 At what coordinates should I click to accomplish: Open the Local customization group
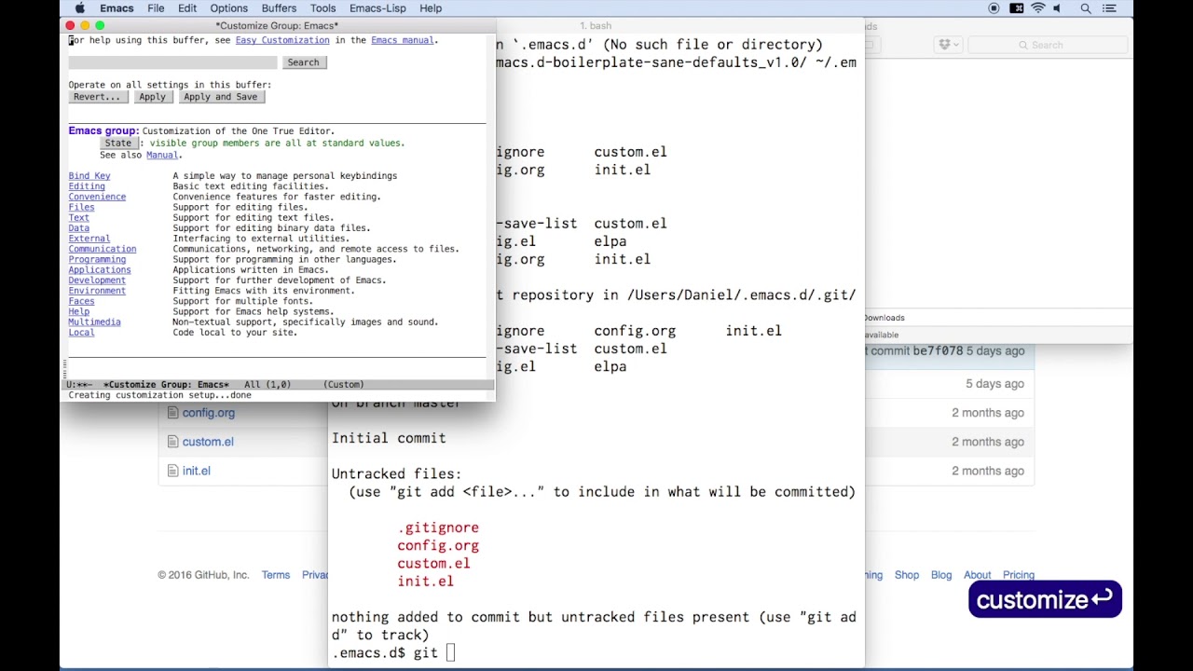(81, 332)
